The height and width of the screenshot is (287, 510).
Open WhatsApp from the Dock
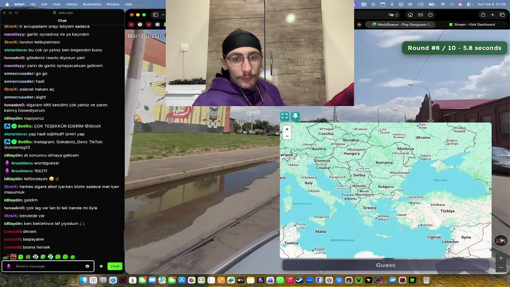point(280,280)
